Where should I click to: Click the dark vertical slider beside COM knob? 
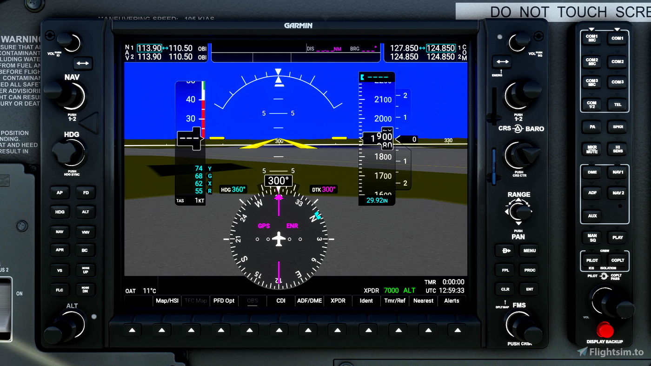point(494,106)
